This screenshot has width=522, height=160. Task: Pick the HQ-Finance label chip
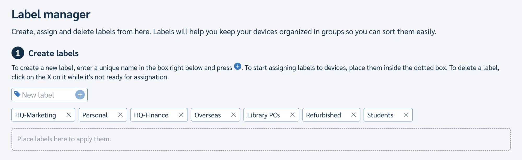coord(151,115)
